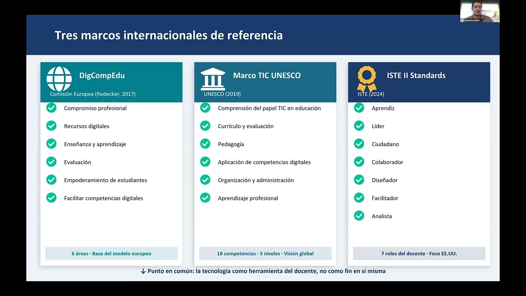Click the checkmark beside Comprensión del papel TIC
The width and height of the screenshot is (526, 296).
[x=205, y=108]
